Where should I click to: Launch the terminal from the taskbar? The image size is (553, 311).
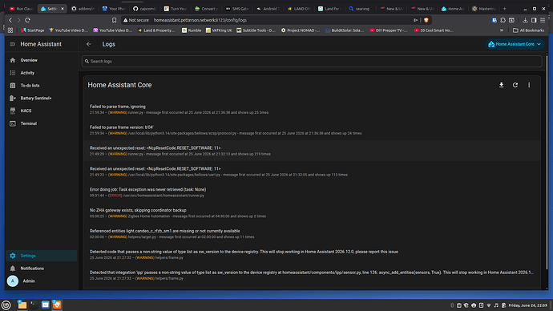[x=34, y=305]
